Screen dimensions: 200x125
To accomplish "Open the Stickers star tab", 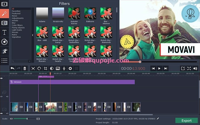I will (x=4, y=42).
